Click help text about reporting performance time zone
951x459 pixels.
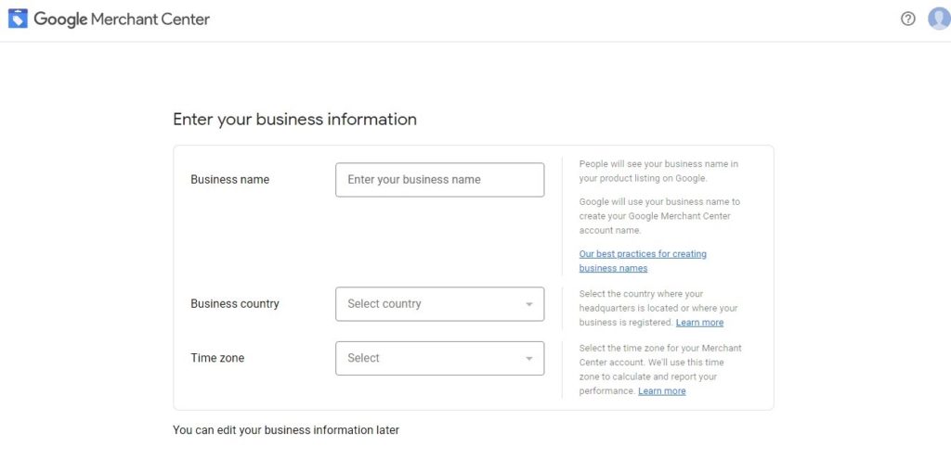point(660,369)
